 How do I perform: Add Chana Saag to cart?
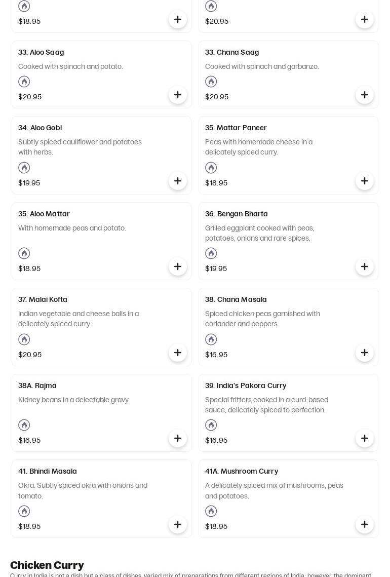pos(365,95)
